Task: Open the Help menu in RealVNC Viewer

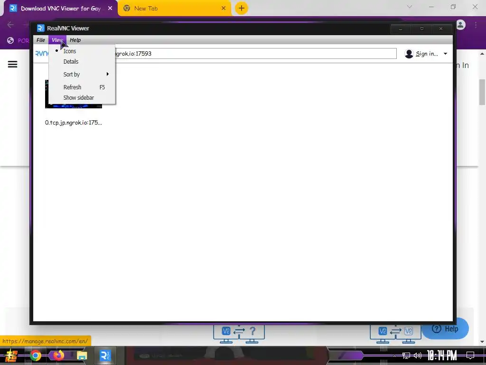Action: click(75, 40)
